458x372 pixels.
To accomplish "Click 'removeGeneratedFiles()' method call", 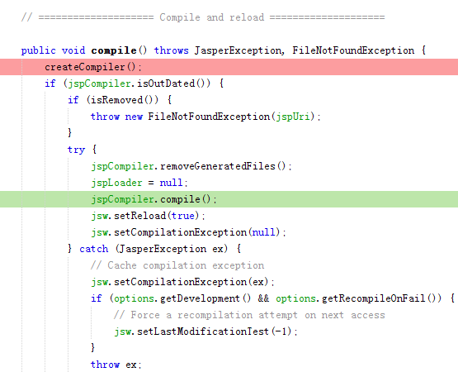I will 223,166.
